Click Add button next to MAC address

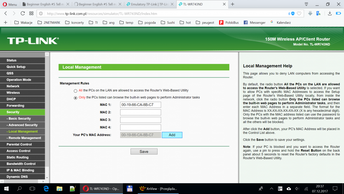pos(172,135)
